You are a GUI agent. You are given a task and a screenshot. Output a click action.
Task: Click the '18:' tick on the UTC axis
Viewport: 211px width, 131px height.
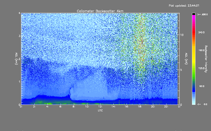(x=140, y=107)
